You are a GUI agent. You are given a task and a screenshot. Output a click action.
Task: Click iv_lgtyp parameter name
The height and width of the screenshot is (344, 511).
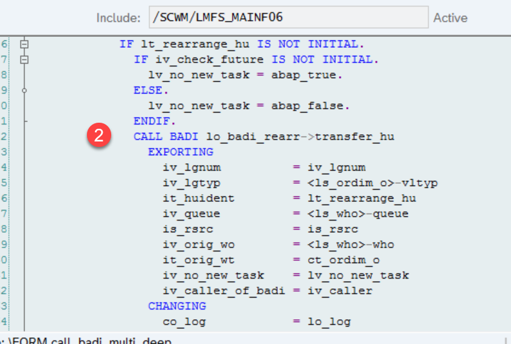coord(191,183)
